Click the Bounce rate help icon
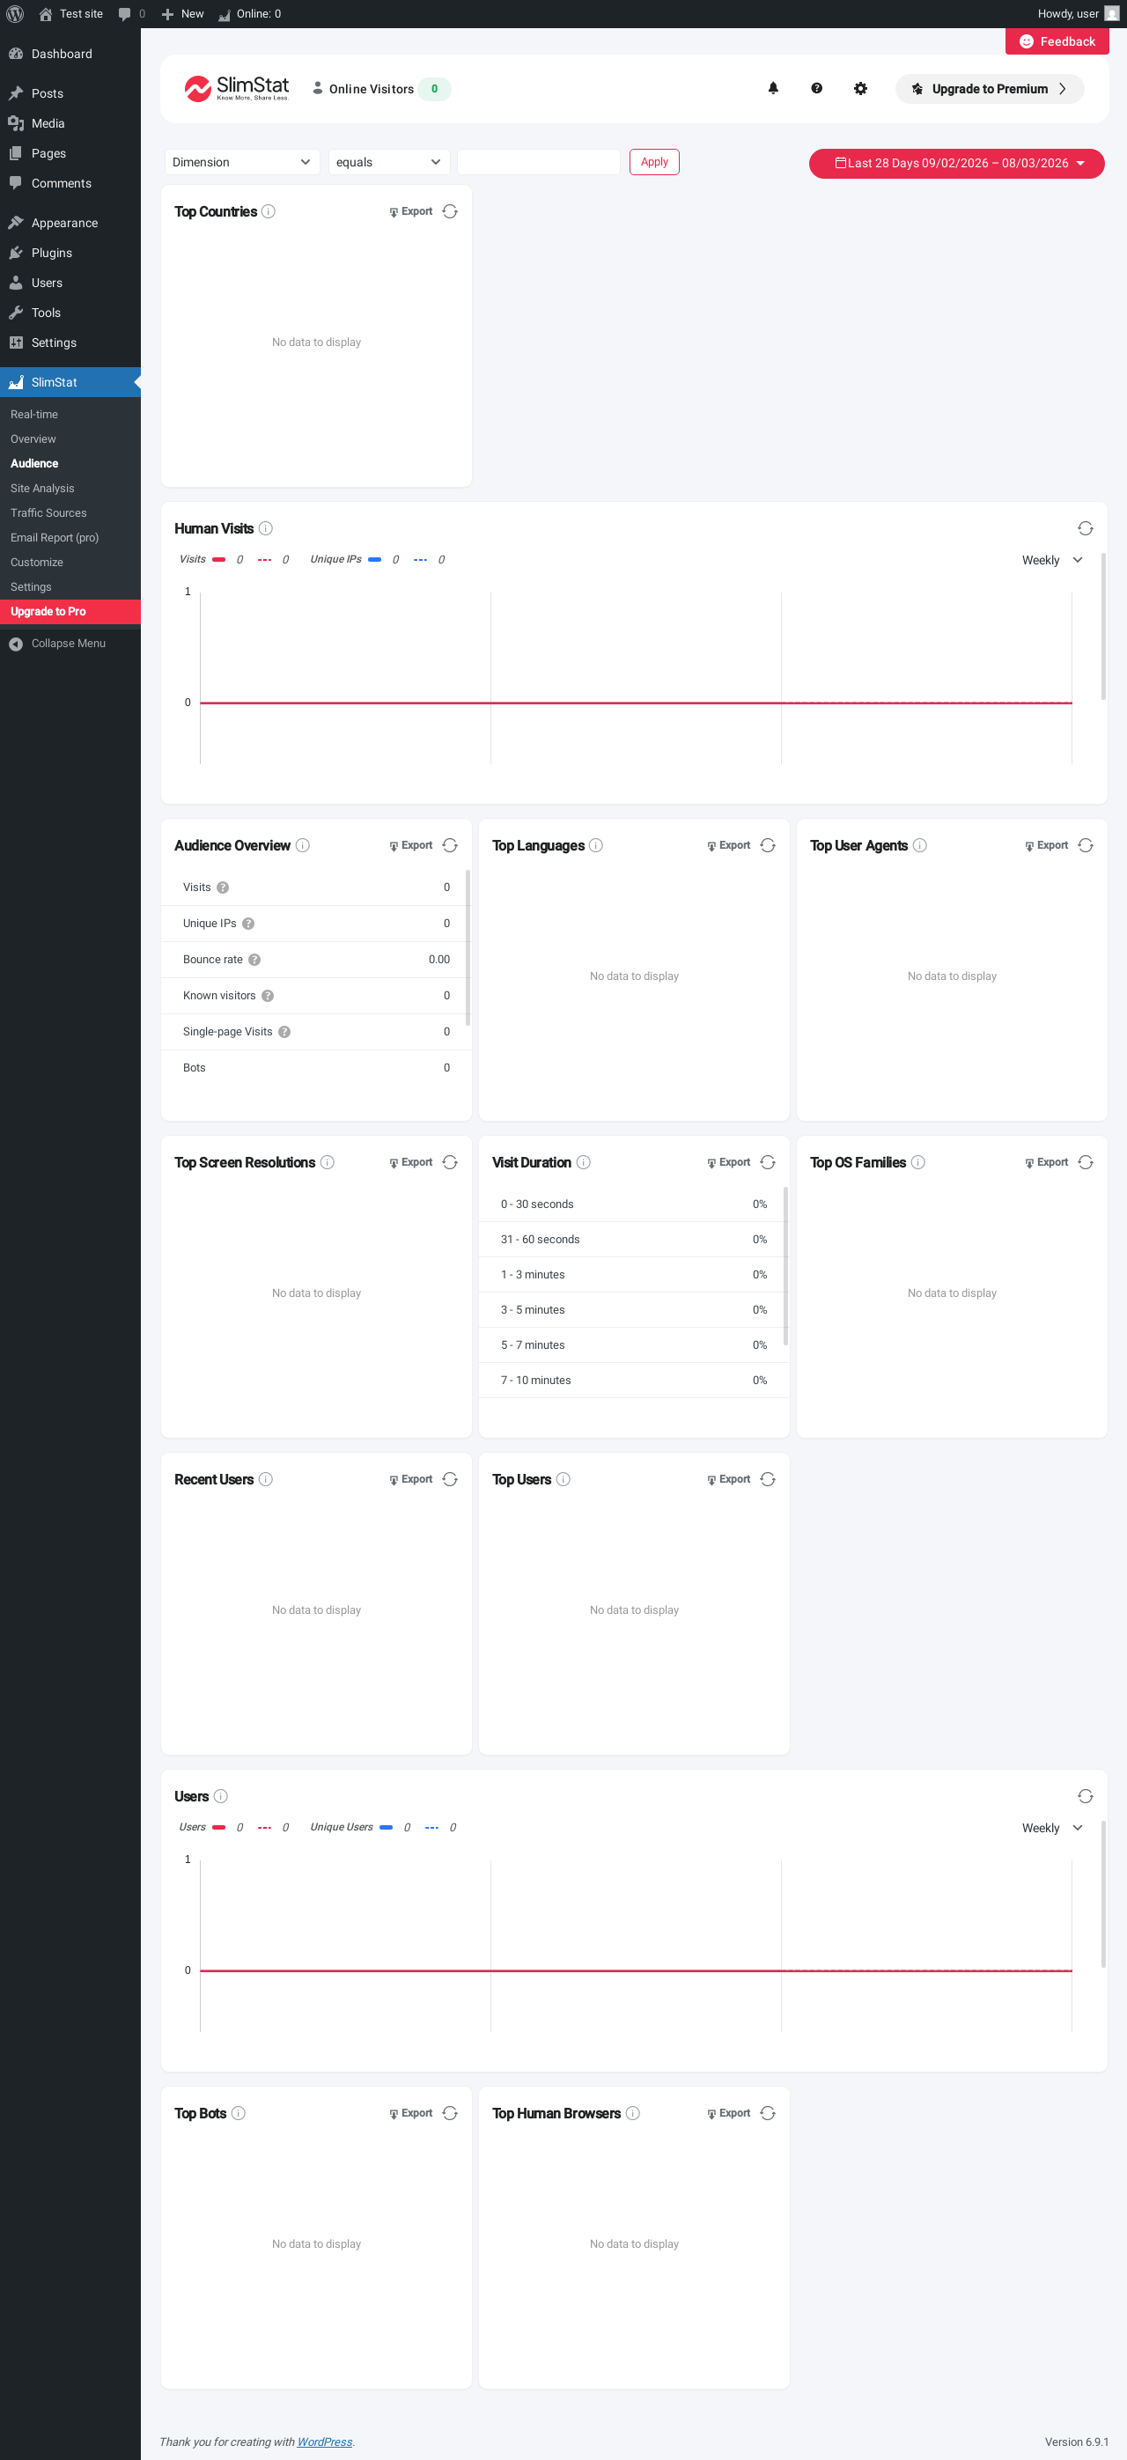The width and height of the screenshot is (1127, 2460). (254, 960)
